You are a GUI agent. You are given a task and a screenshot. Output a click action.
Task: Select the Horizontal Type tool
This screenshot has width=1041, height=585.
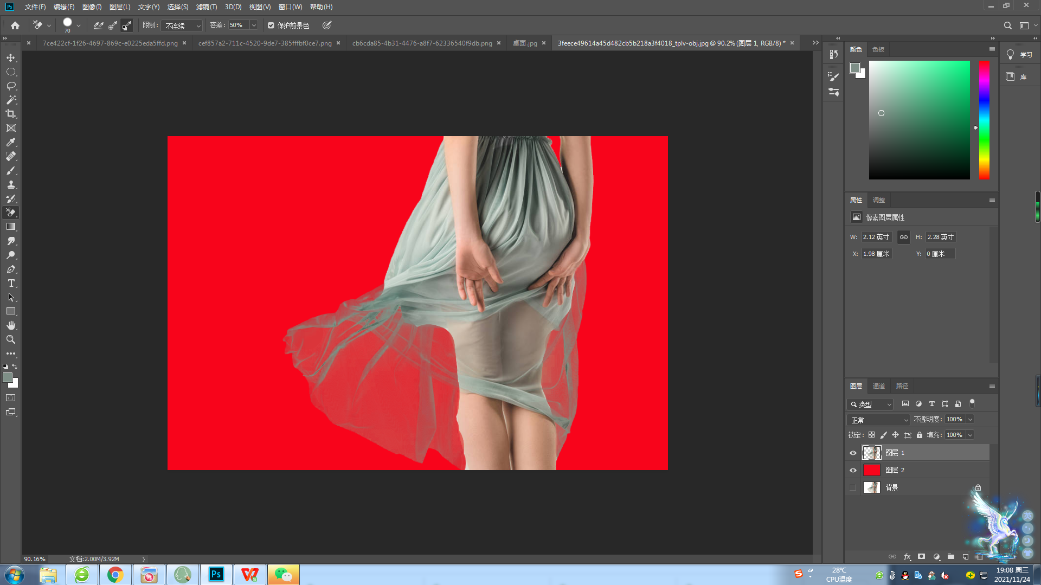(x=11, y=284)
